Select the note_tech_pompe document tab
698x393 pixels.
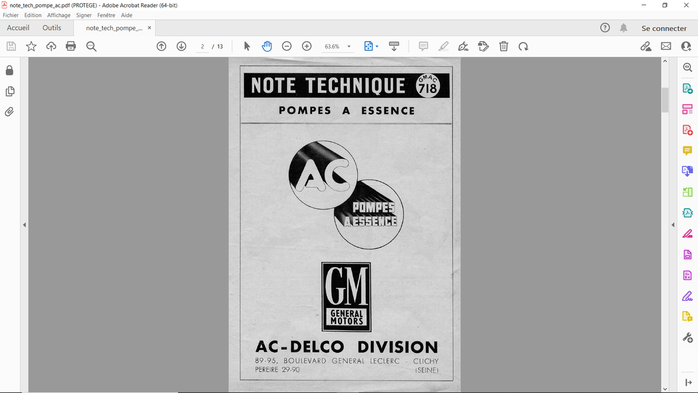click(114, 28)
